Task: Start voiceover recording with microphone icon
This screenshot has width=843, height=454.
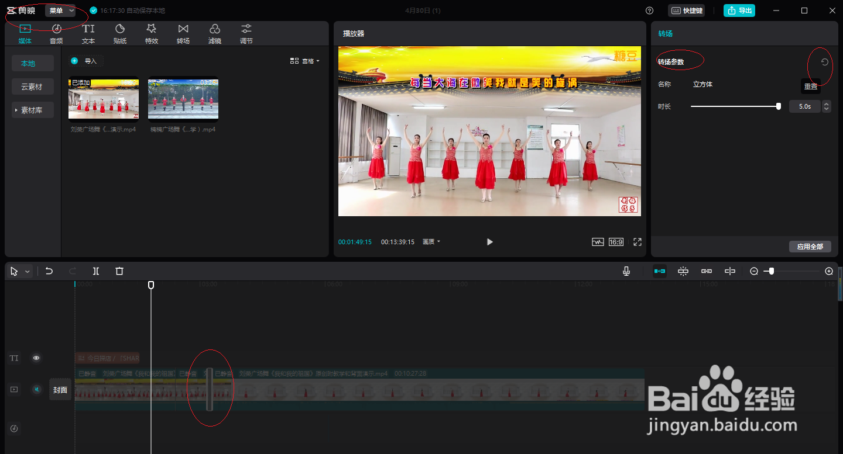Action: pyautogui.click(x=626, y=271)
